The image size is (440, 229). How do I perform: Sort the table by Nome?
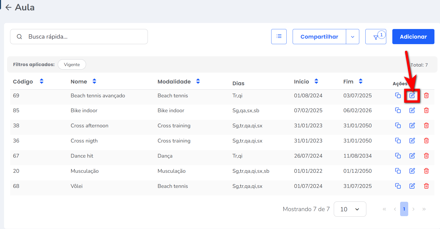(94, 81)
